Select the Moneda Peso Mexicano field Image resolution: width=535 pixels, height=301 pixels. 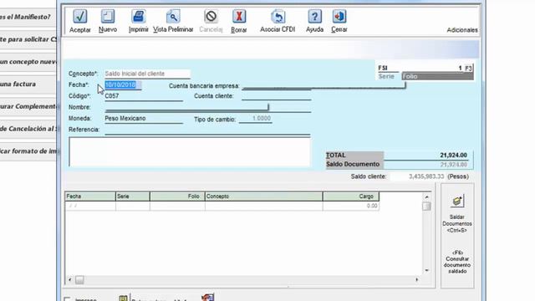(x=144, y=119)
